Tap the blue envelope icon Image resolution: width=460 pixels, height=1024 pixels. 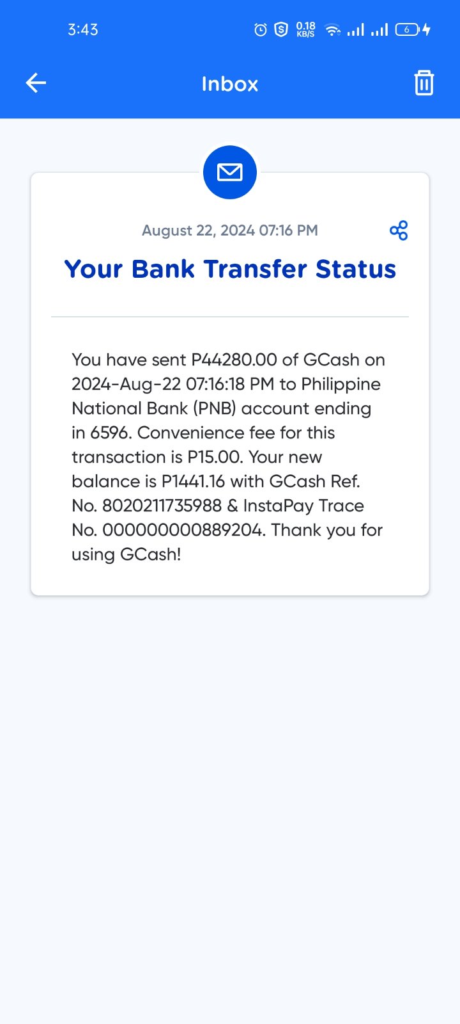point(230,172)
